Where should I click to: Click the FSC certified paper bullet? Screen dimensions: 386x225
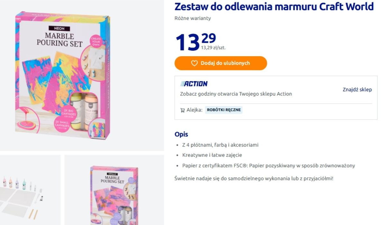click(268, 166)
